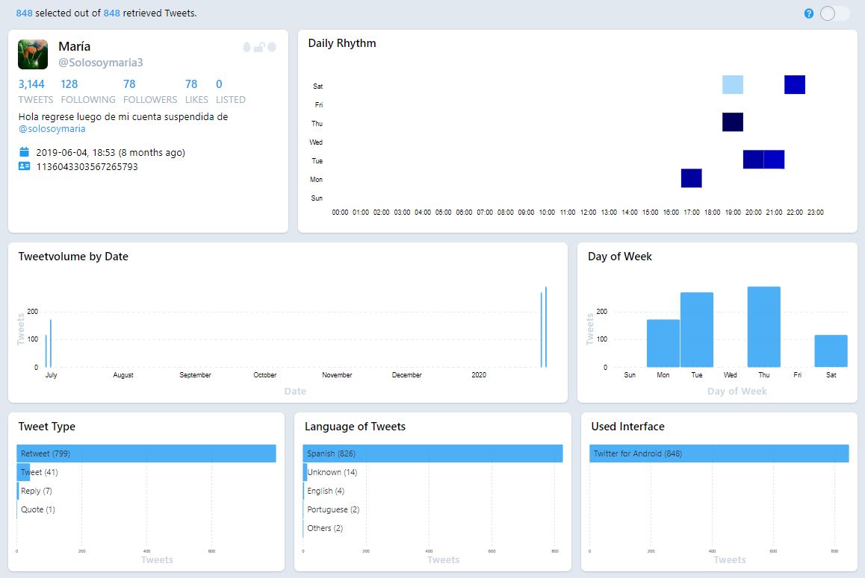Click the faded verified badge icon

(272, 48)
